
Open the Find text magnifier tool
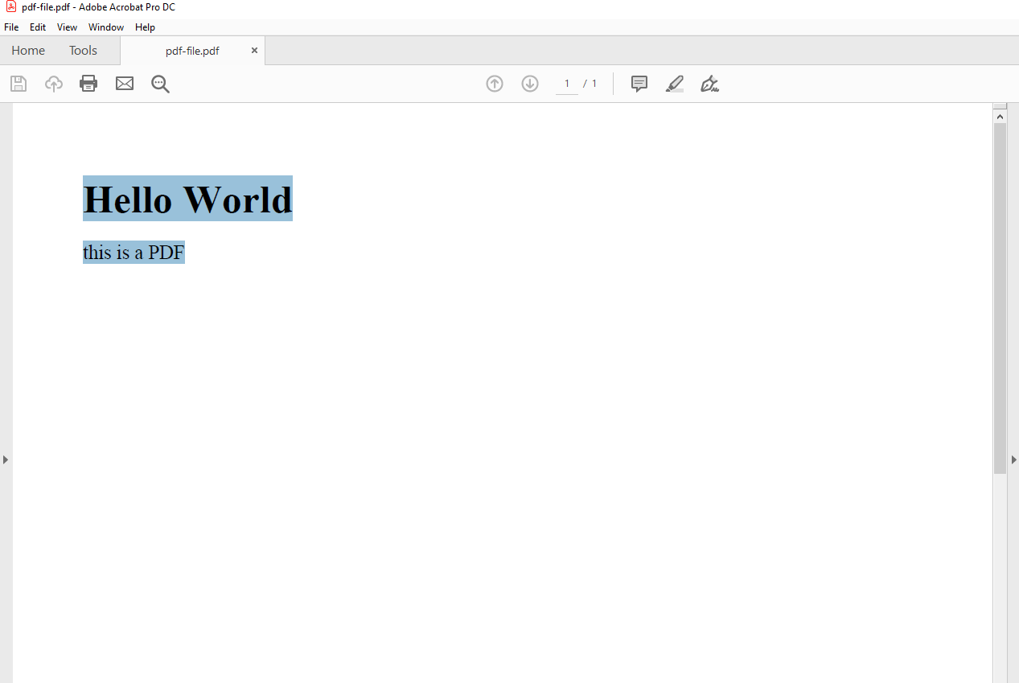(160, 84)
